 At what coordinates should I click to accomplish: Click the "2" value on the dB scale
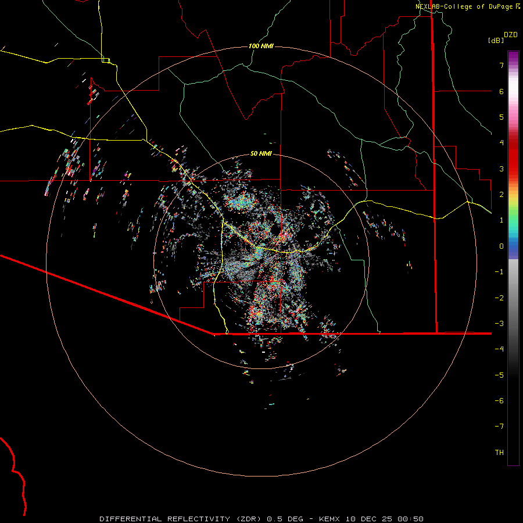[501, 195]
